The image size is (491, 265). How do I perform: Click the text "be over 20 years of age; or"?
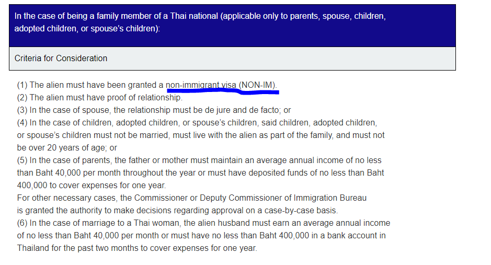[x=67, y=147]
